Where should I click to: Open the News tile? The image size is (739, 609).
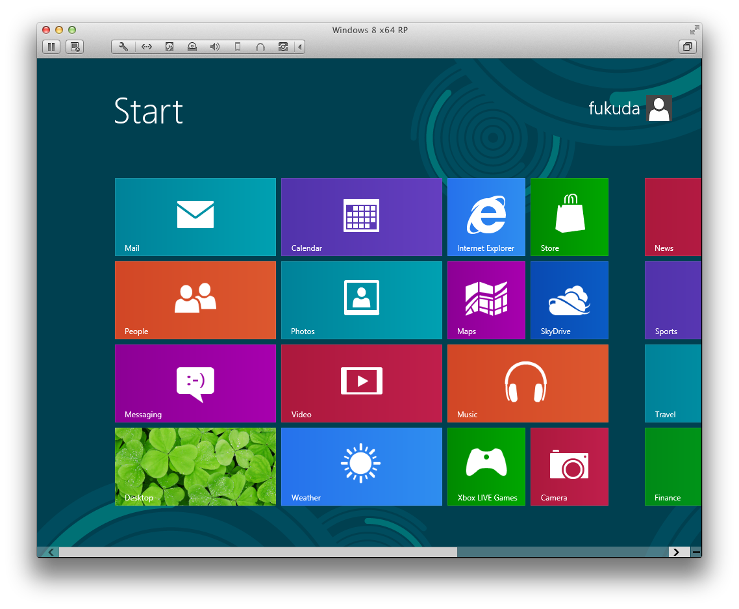pyautogui.click(x=673, y=217)
